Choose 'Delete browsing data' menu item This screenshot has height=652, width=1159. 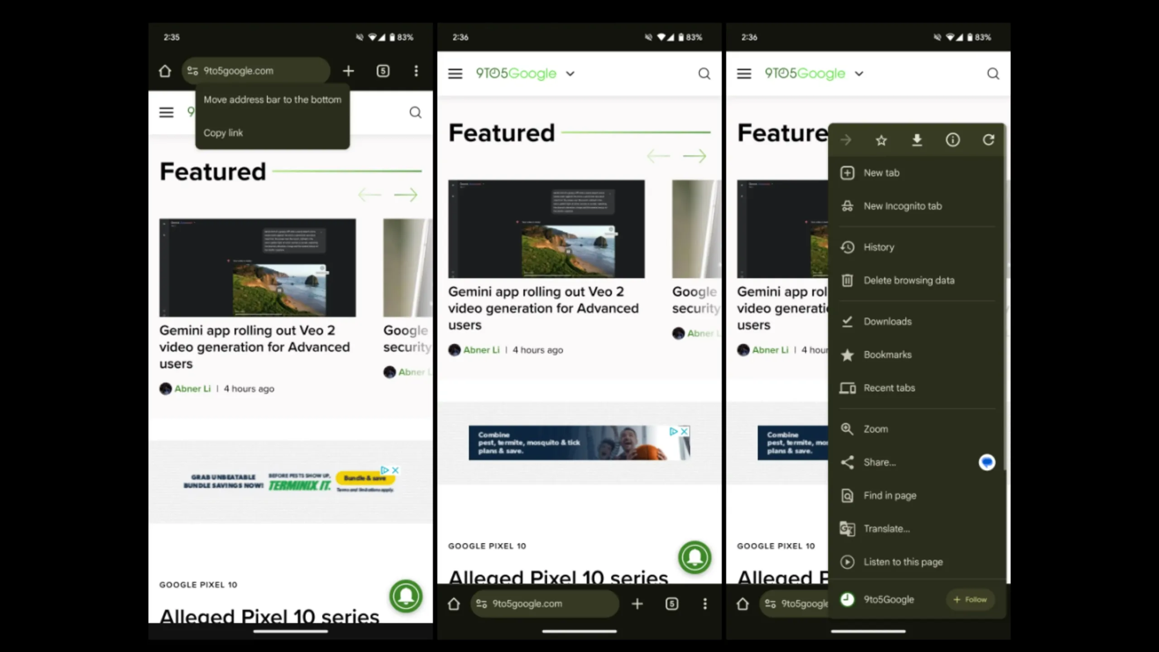click(916, 280)
